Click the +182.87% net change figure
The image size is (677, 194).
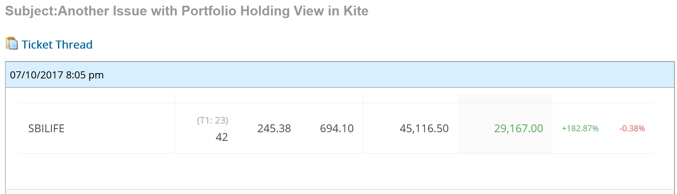coord(580,128)
